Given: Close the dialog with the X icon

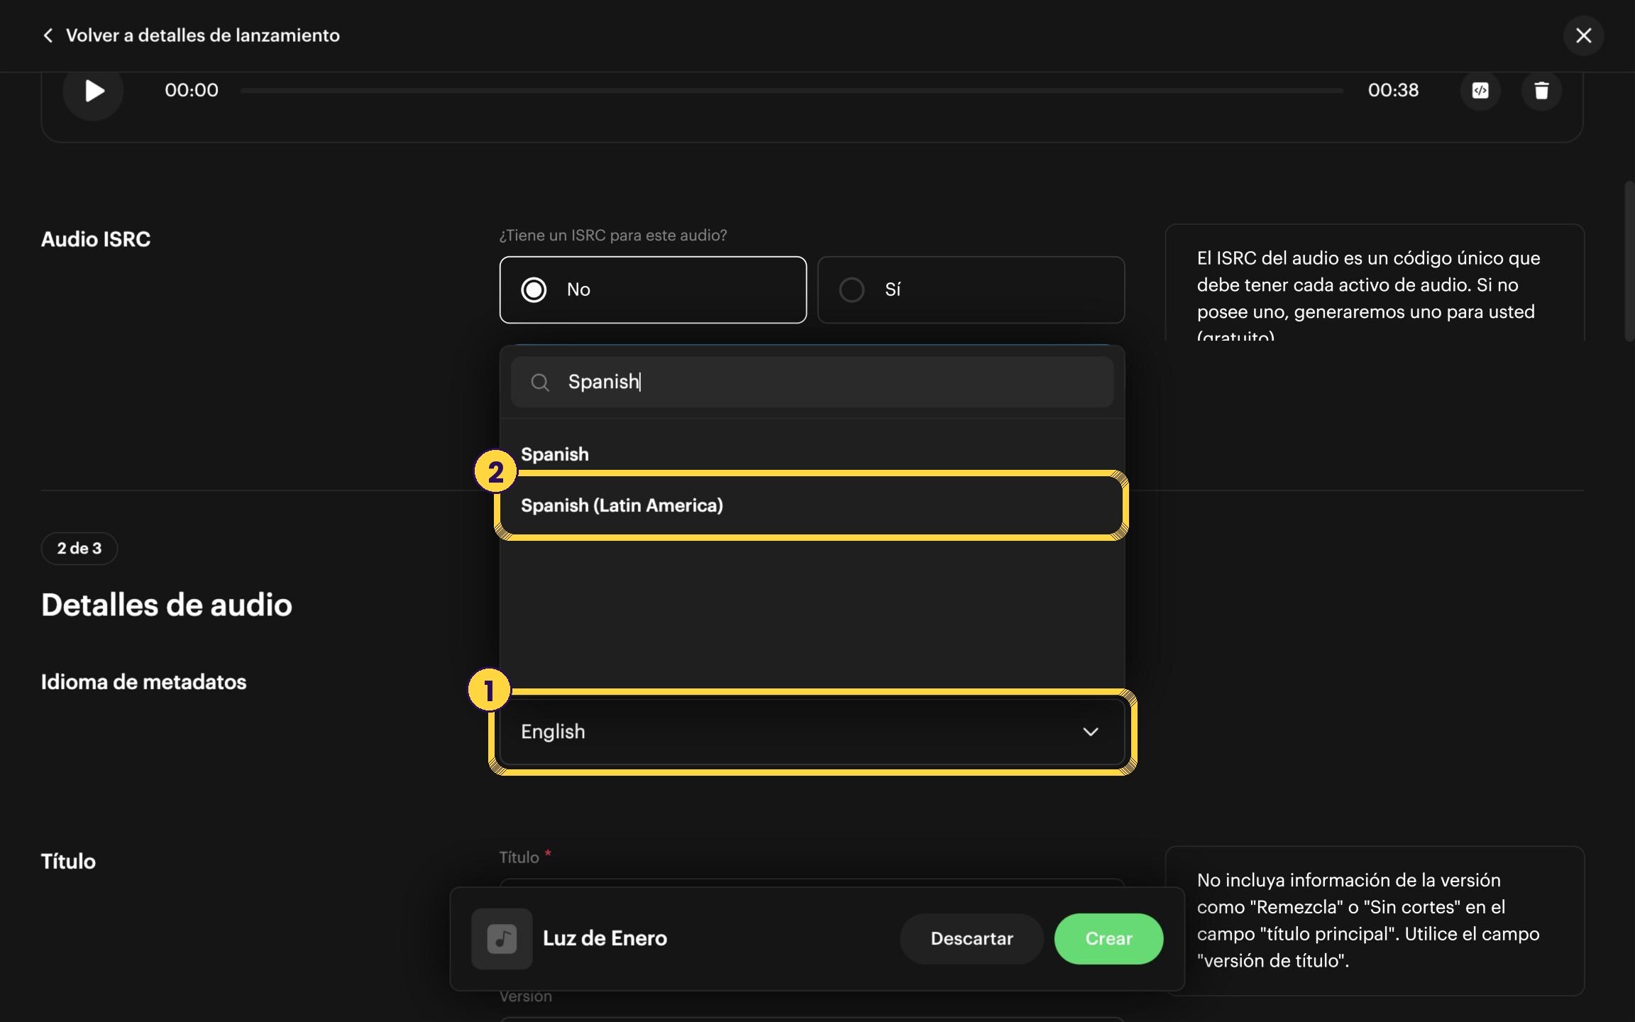Looking at the screenshot, I should (1583, 35).
